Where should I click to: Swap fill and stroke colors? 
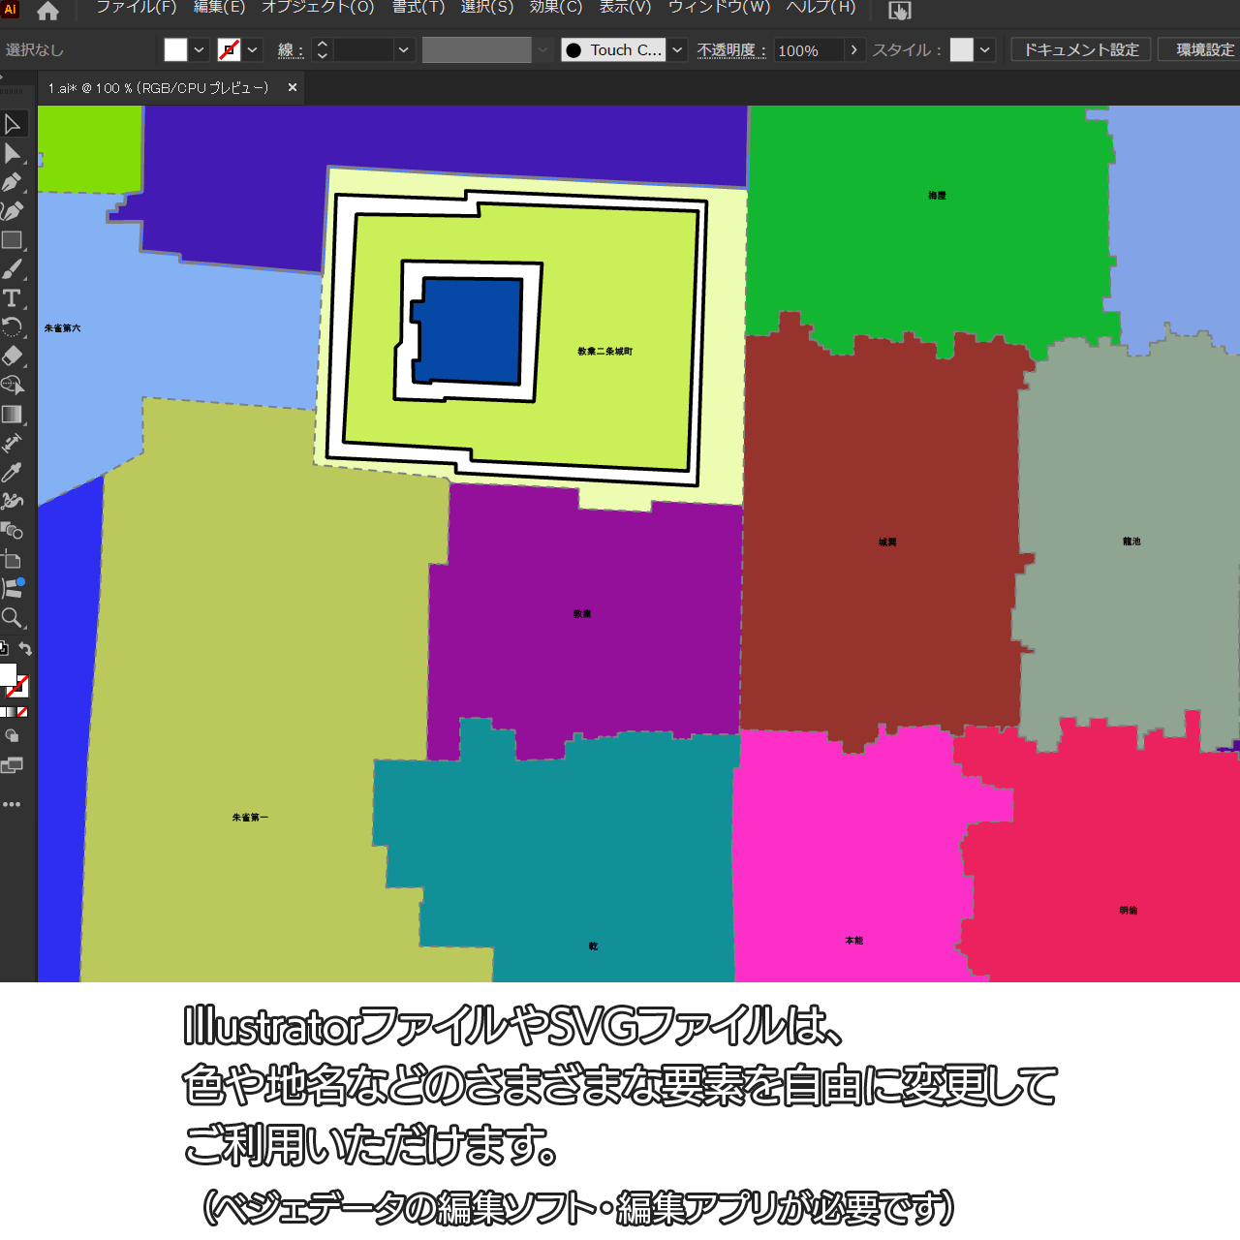click(26, 649)
